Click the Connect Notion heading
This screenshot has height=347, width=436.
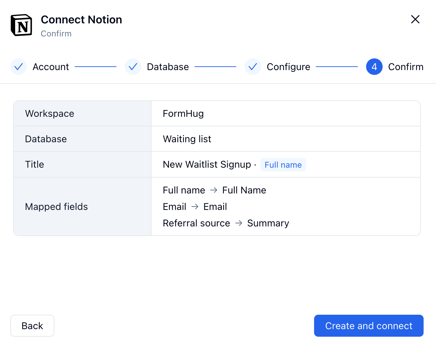[x=81, y=20]
